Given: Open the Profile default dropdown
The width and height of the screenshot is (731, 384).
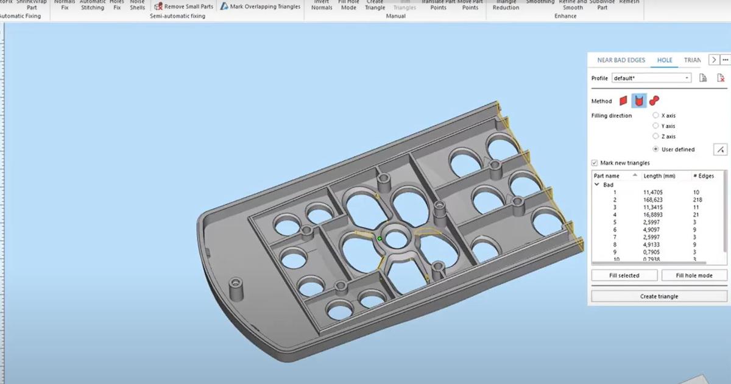Looking at the screenshot, I should (687, 78).
